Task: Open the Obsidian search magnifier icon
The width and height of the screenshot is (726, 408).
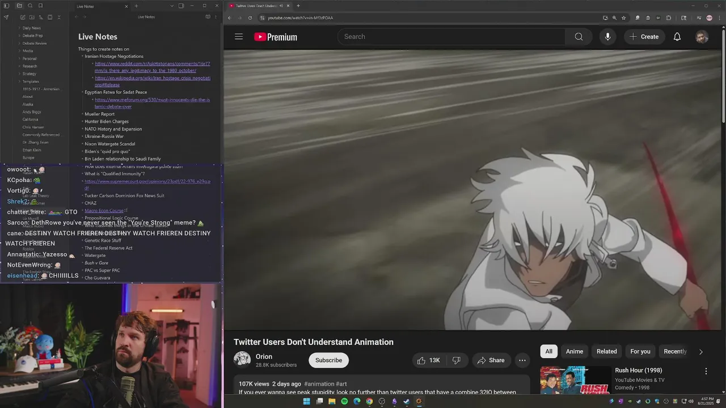Action: [x=30, y=6]
